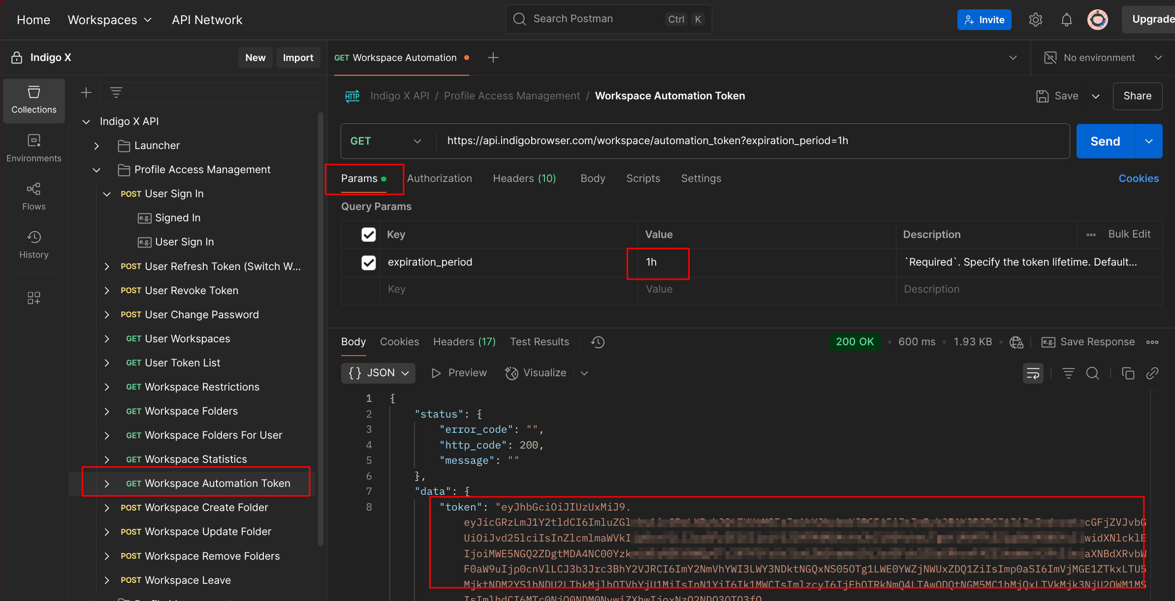The width and height of the screenshot is (1175, 601).
Task: Open the Visualize options arrow
Action: click(584, 373)
